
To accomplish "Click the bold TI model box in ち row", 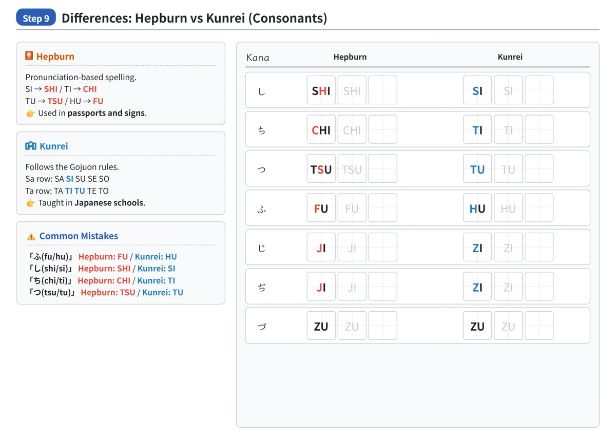I will tap(477, 129).
